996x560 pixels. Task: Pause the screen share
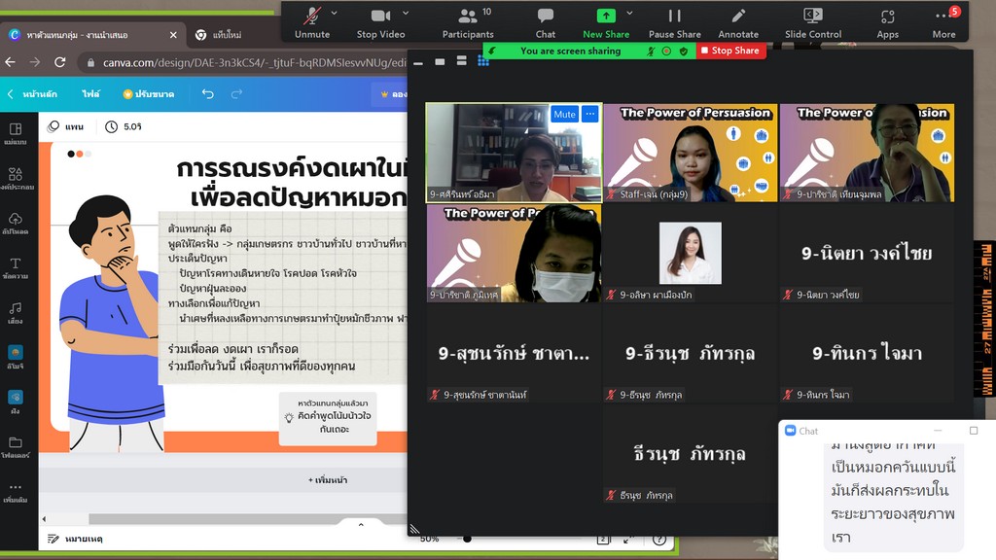click(675, 23)
